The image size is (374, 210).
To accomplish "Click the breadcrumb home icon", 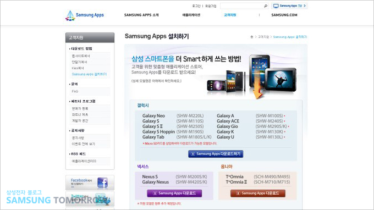I will [x=251, y=37].
